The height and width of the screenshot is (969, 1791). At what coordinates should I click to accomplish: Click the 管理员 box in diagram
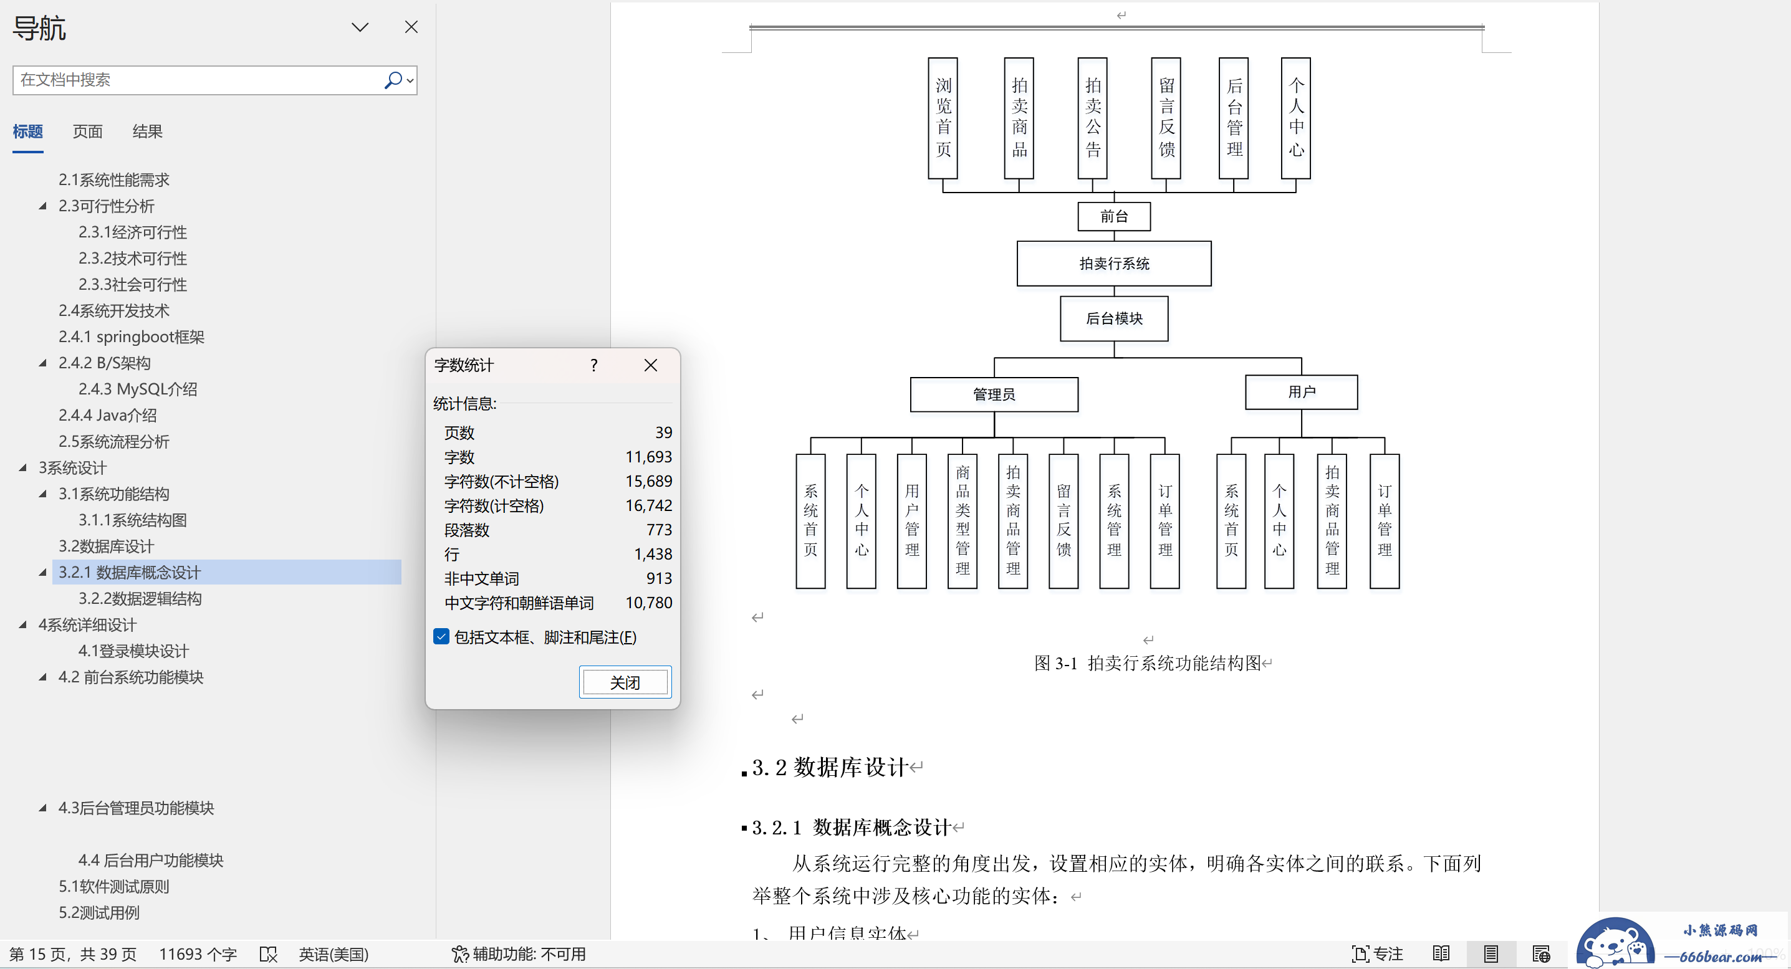(x=994, y=395)
